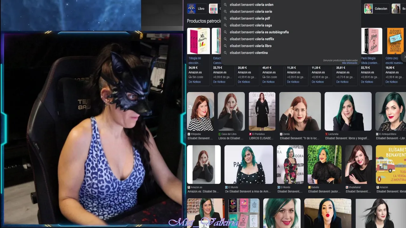
Task: Open 'De Elísabet Benavent a Ana de Arm' image
Action: pyautogui.click(x=249, y=165)
